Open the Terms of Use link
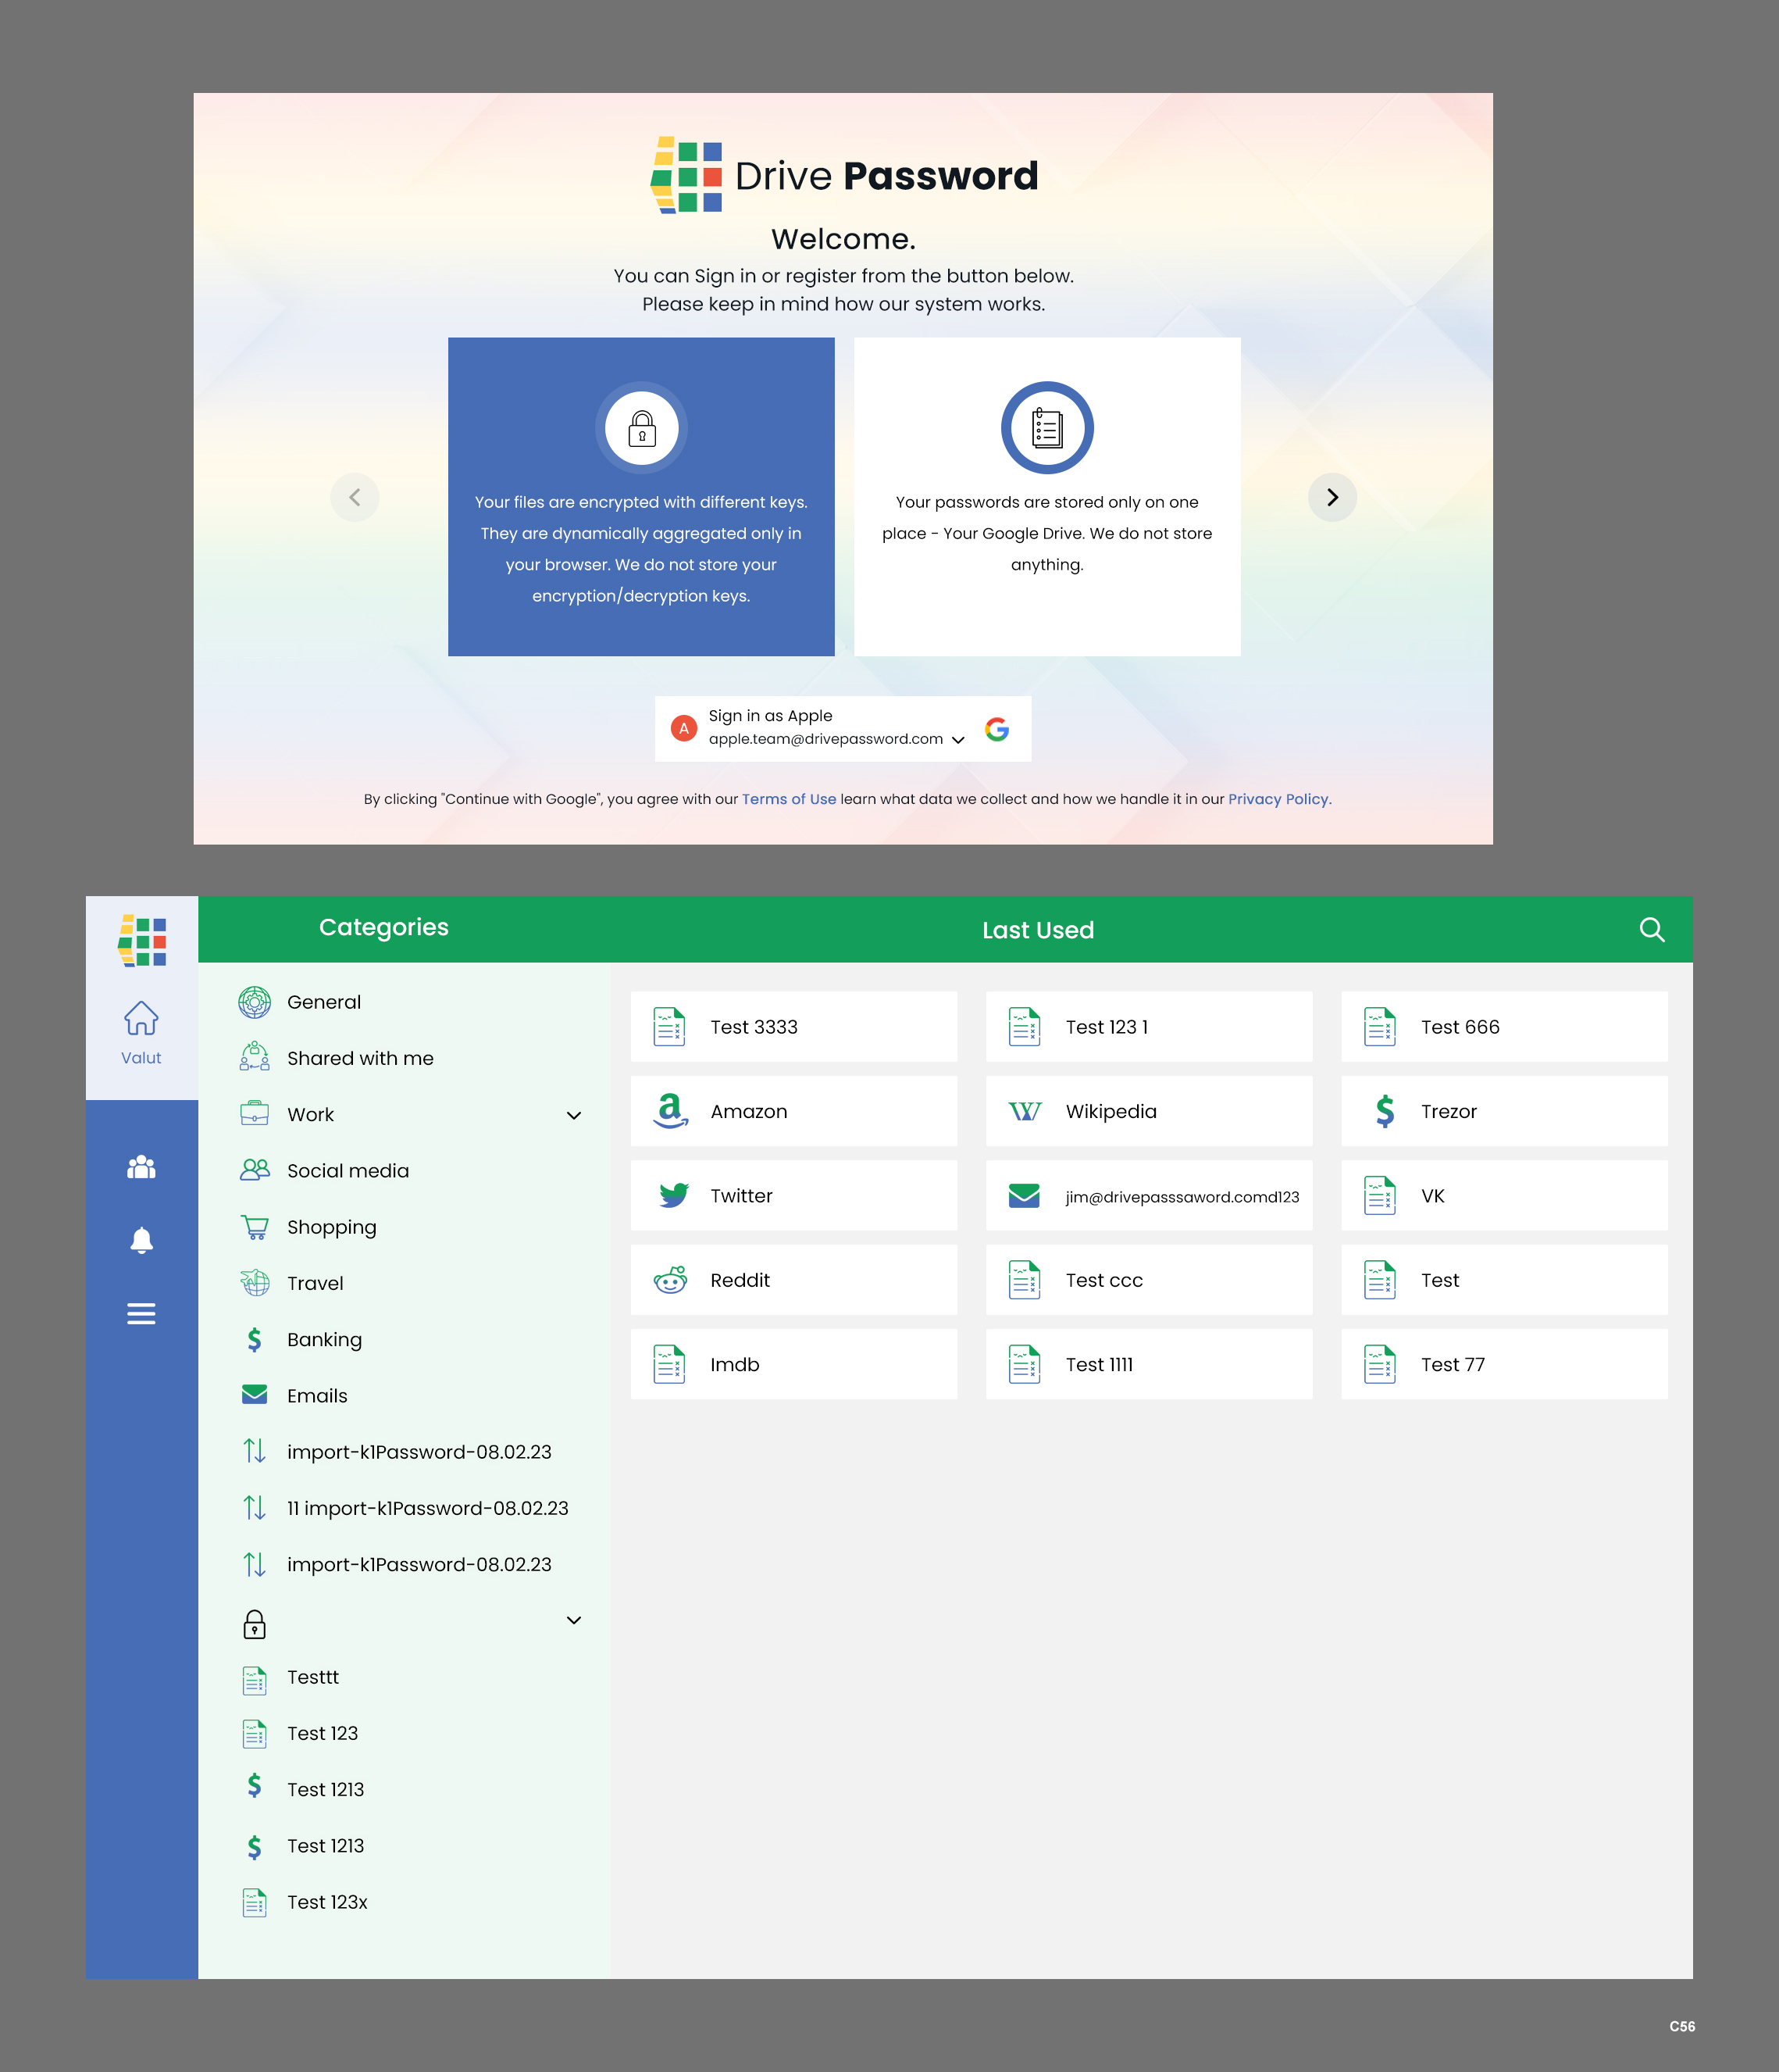The height and width of the screenshot is (2072, 1779). coord(789,799)
